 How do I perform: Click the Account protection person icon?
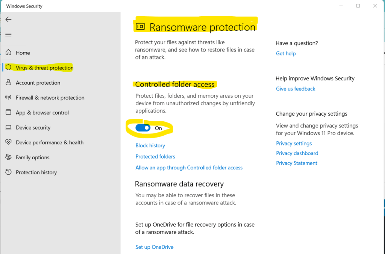pyautogui.click(x=8, y=83)
